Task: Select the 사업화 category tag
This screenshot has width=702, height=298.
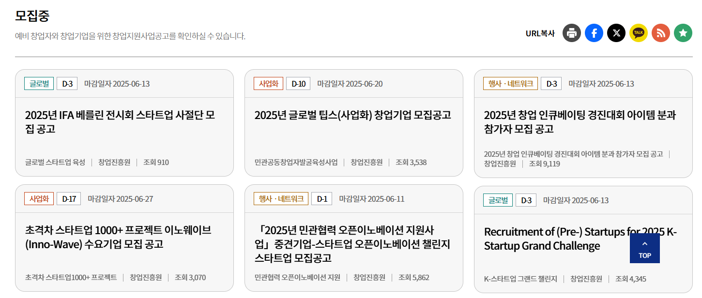Action: 269,83
